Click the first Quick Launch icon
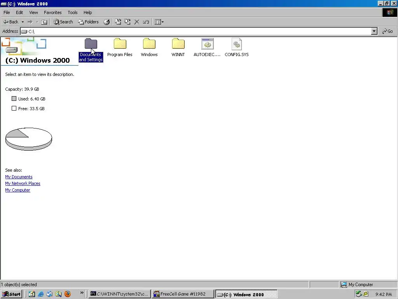 tap(32, 294)
